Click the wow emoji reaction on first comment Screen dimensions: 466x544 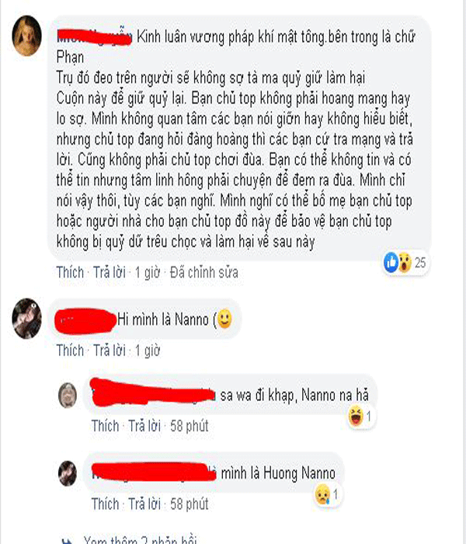405,263
